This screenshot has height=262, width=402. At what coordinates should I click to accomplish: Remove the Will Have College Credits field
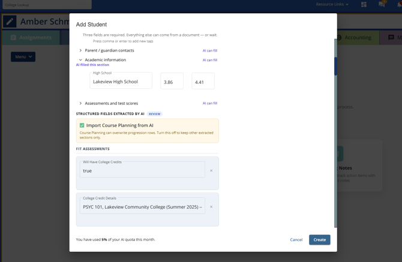(x=211, y=170)
